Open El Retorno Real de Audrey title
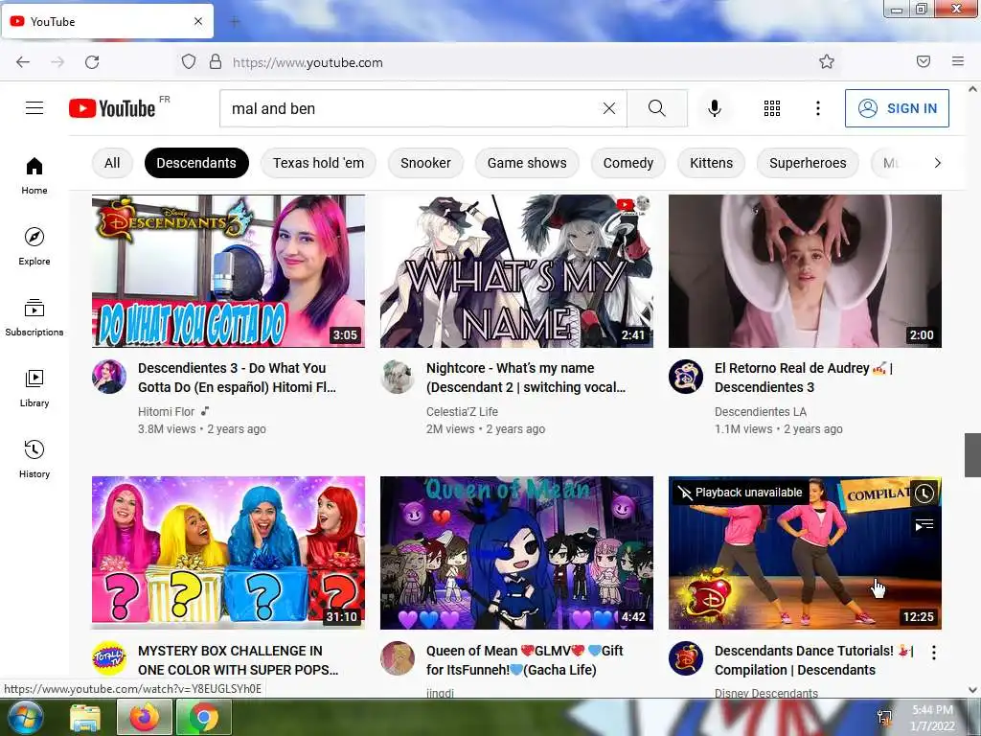 coord(804,378)
